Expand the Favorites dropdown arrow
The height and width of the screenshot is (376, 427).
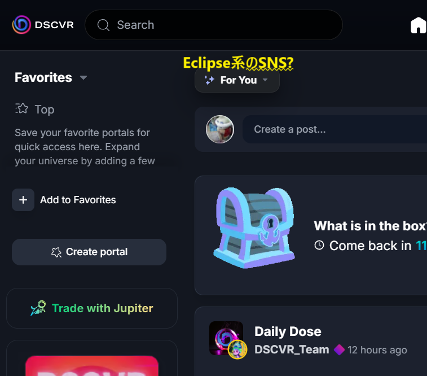tap(83, 78)
